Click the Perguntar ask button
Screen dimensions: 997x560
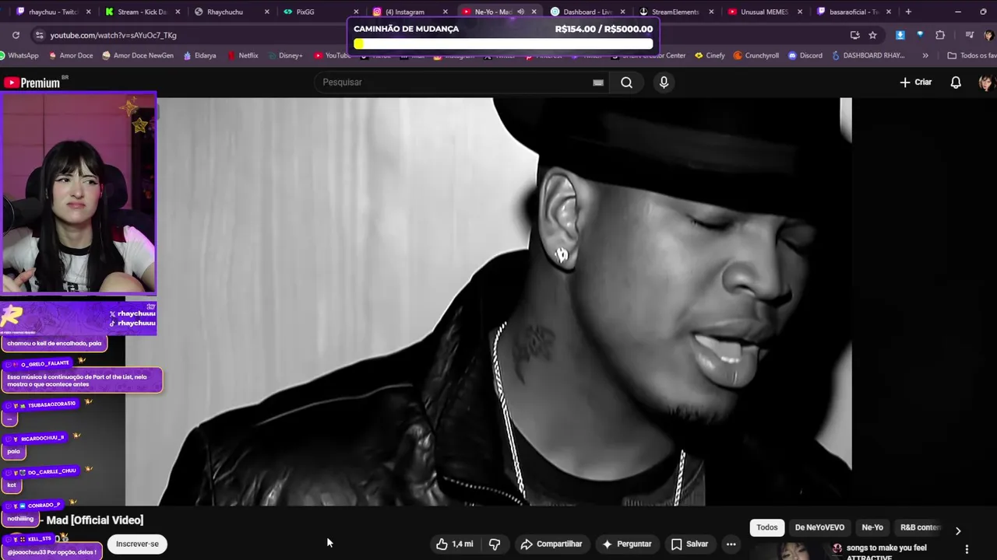coord(627,544)
